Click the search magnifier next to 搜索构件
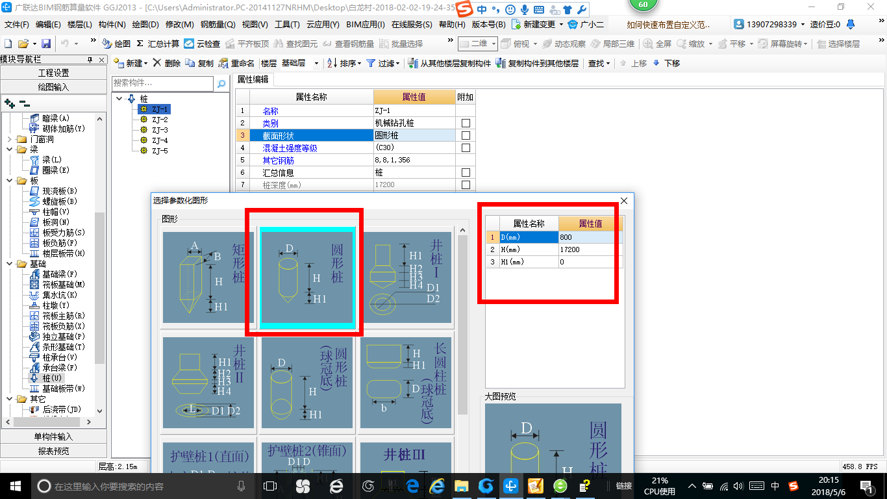The height and width of the screenshot is (499, 887). click(x=221, y=83)
